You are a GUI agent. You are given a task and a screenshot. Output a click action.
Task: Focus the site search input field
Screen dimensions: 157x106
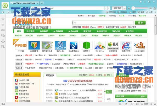click(x=103, y=23)
